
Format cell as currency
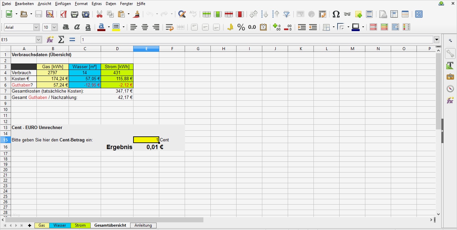click(230, 27)
